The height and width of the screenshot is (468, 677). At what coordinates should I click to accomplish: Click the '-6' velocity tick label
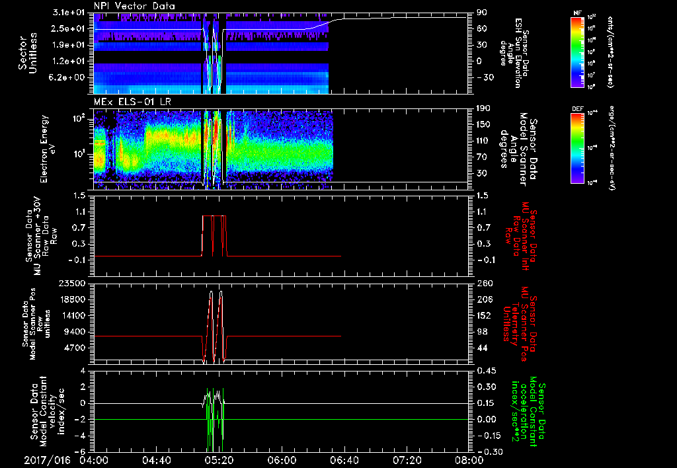click(x=79, y=451)
